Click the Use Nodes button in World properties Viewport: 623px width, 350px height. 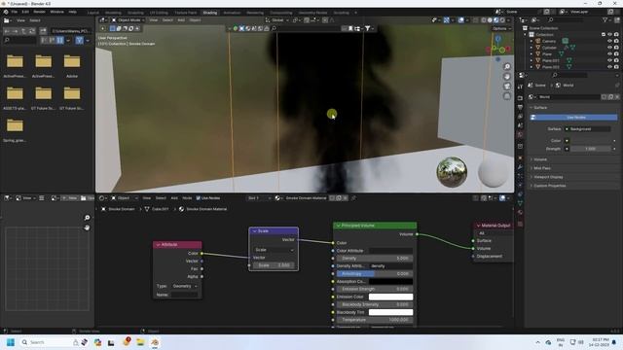(x=573, y=118)
